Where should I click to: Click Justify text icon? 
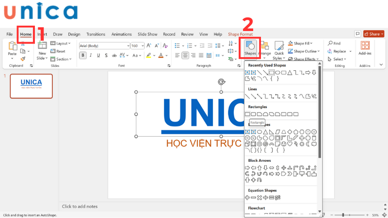click(201, 55)
